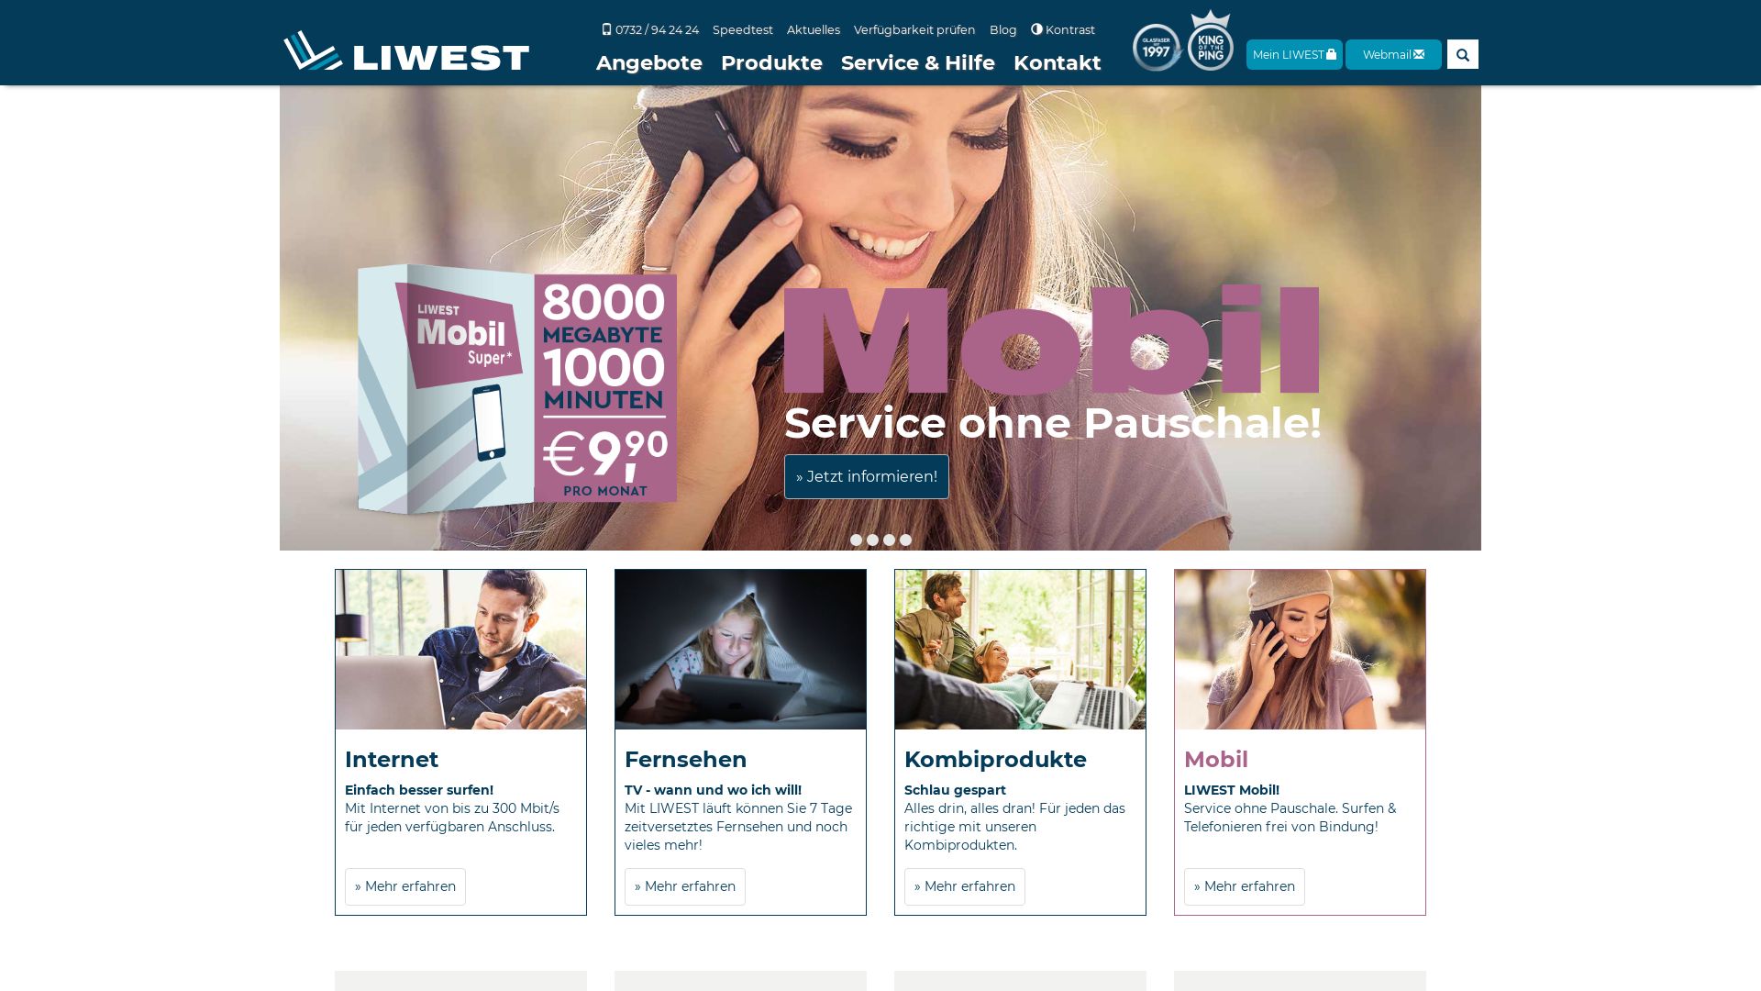The width and height of the screenshot is (1761, 991).
Task: Click the Glasfaser 1997 badge
Action: click(1157, 48)
